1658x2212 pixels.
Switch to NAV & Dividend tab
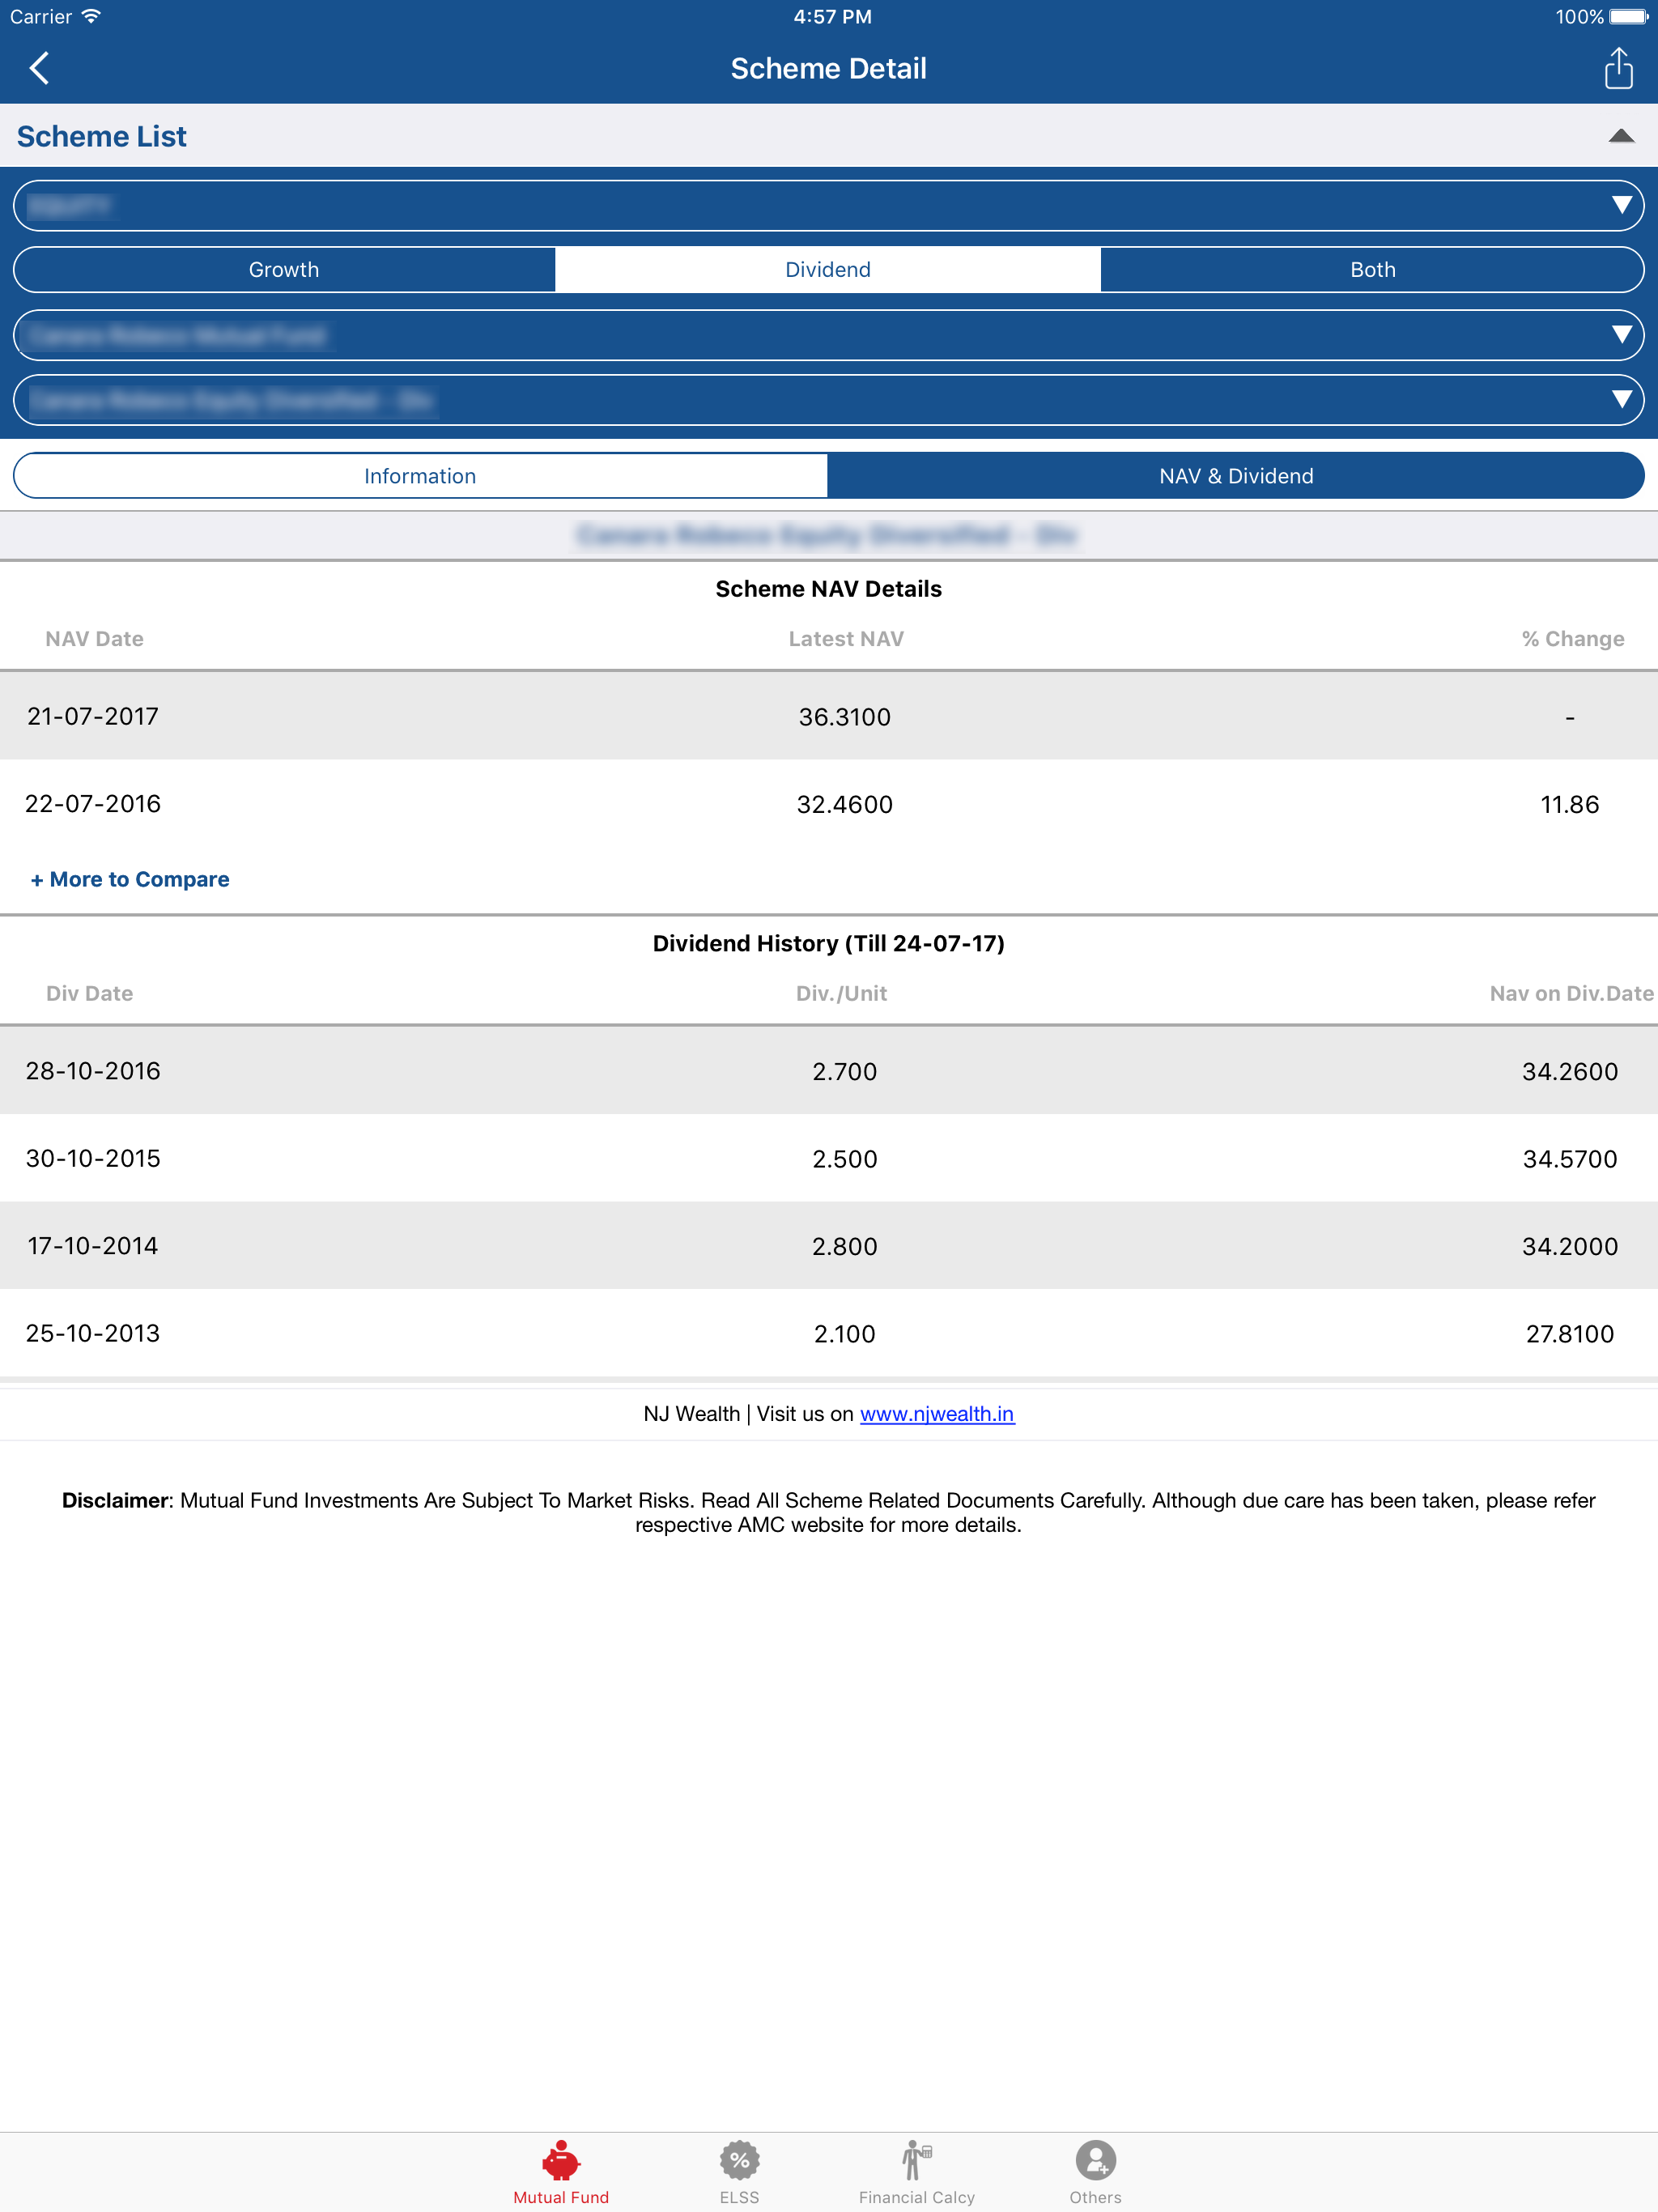pyautogui.click(x=1236, y=476)
